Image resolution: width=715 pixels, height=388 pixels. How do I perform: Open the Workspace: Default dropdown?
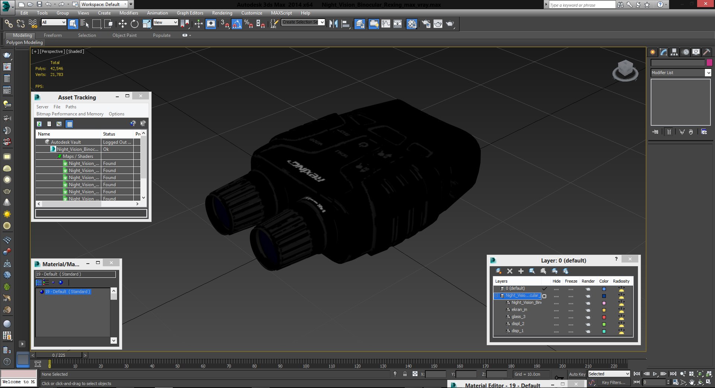click(x=104, y=4)
